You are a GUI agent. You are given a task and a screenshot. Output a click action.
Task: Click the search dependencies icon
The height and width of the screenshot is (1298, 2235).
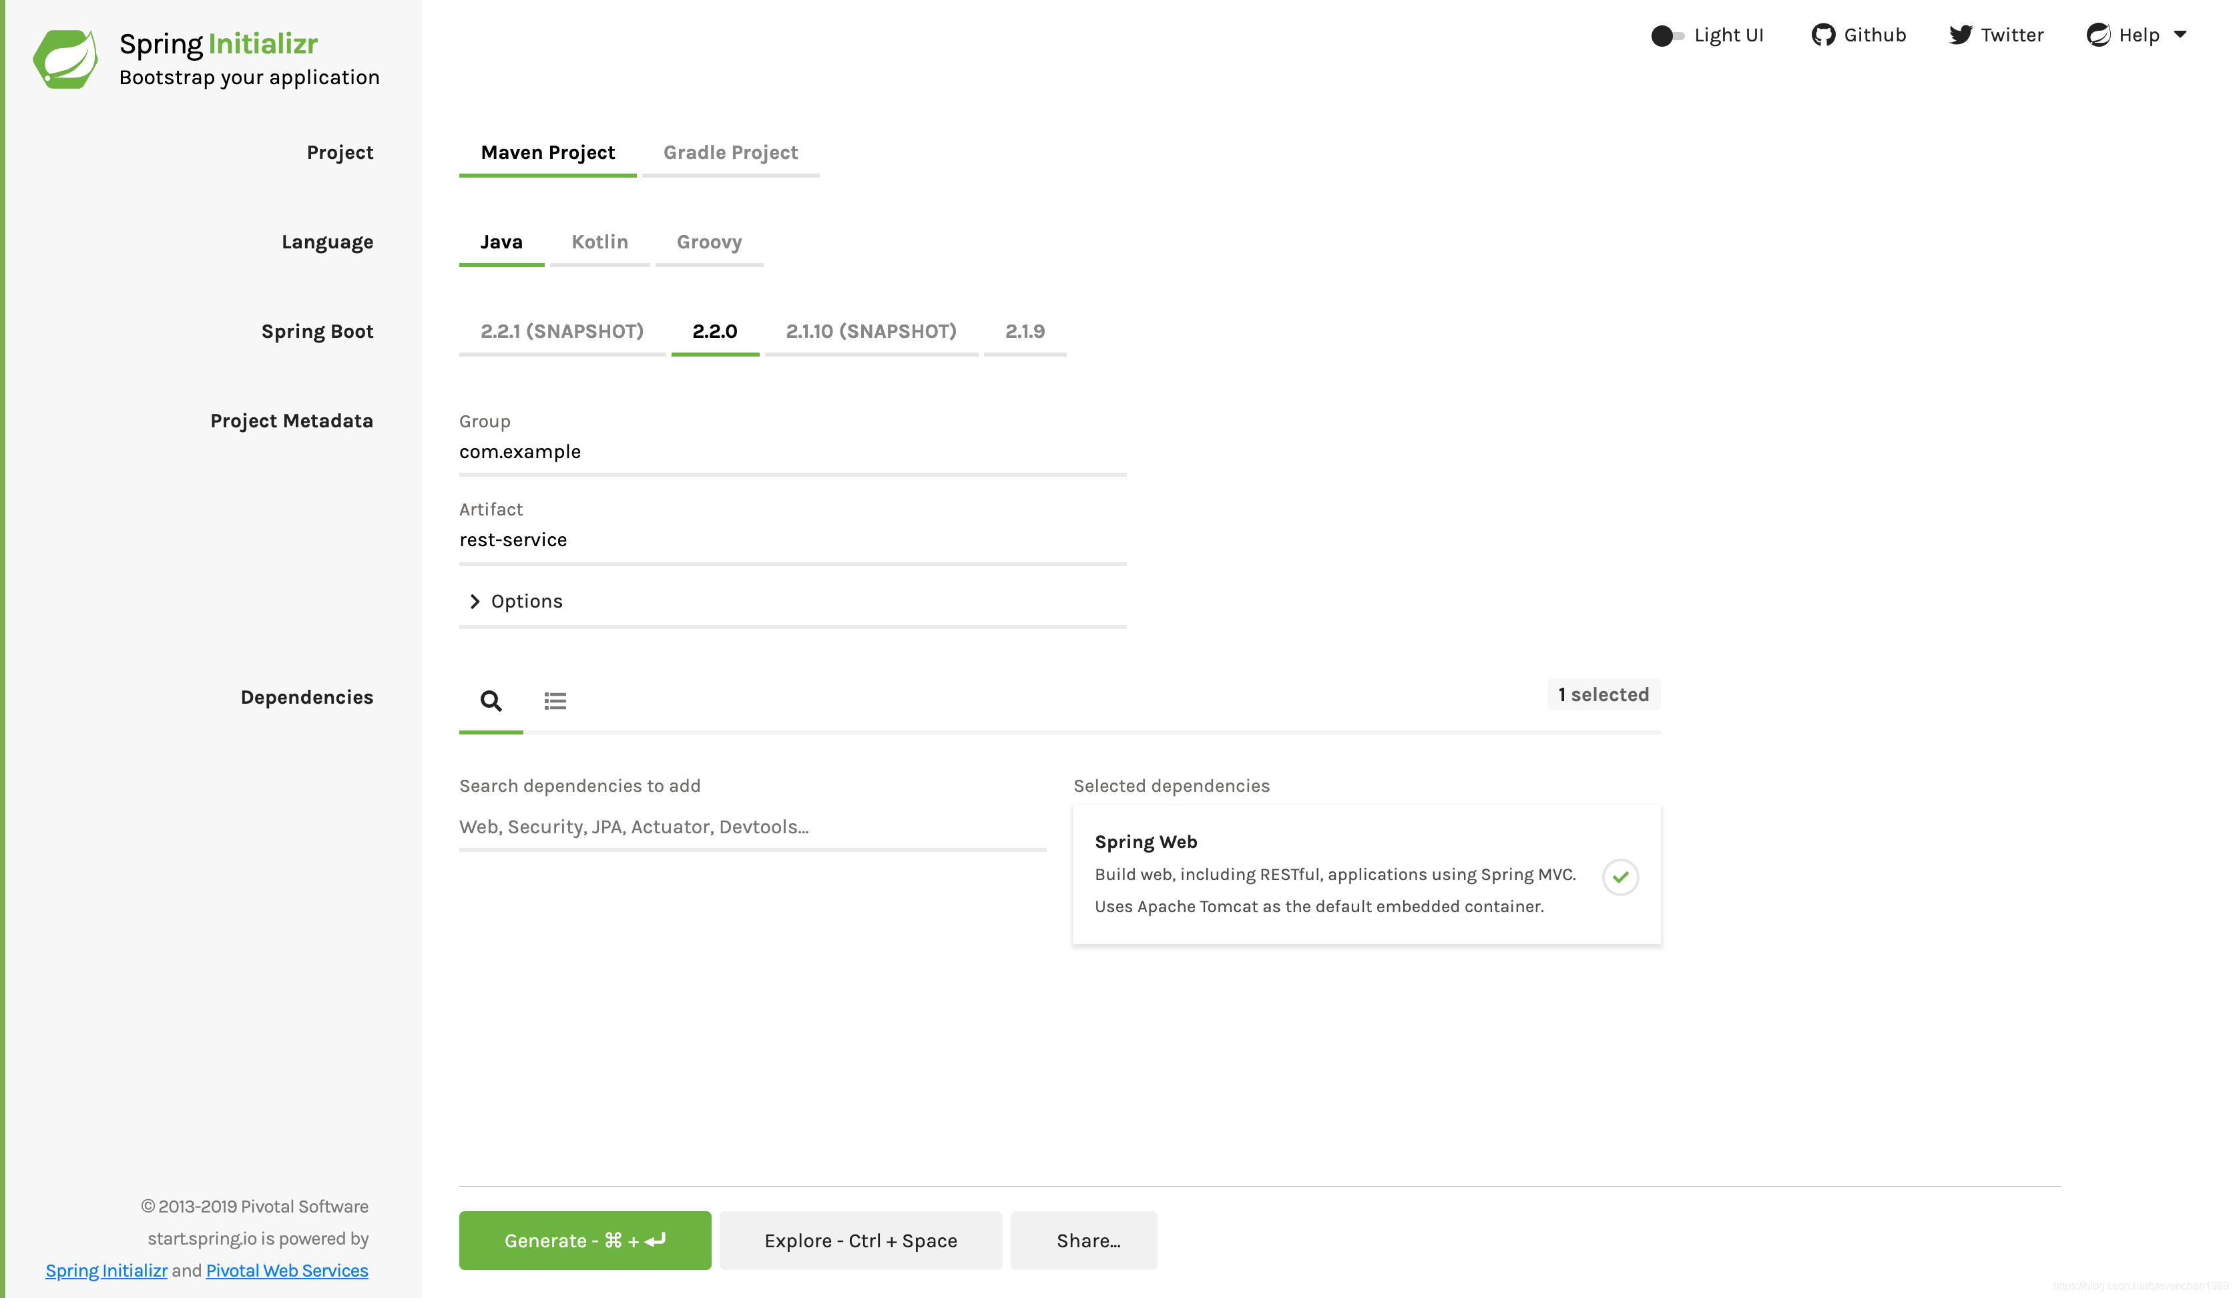[491, 700]
